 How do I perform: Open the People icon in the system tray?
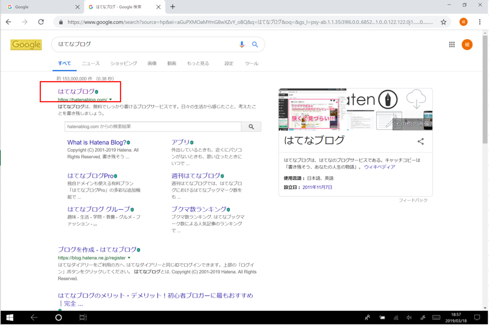[368, 318]
